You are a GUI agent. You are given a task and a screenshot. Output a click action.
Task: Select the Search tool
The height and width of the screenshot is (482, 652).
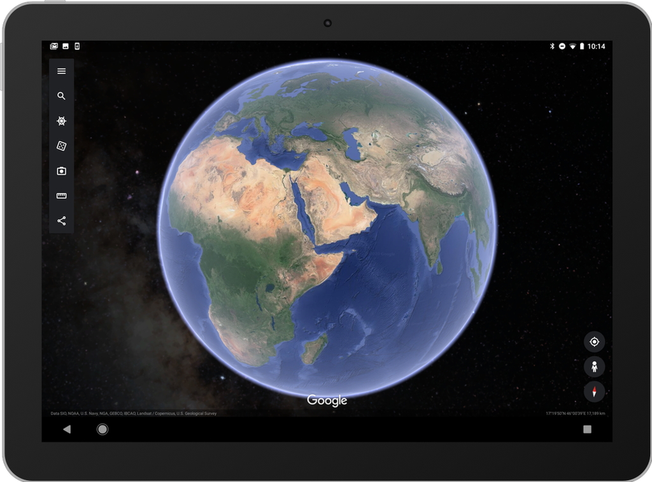(62, 96)
